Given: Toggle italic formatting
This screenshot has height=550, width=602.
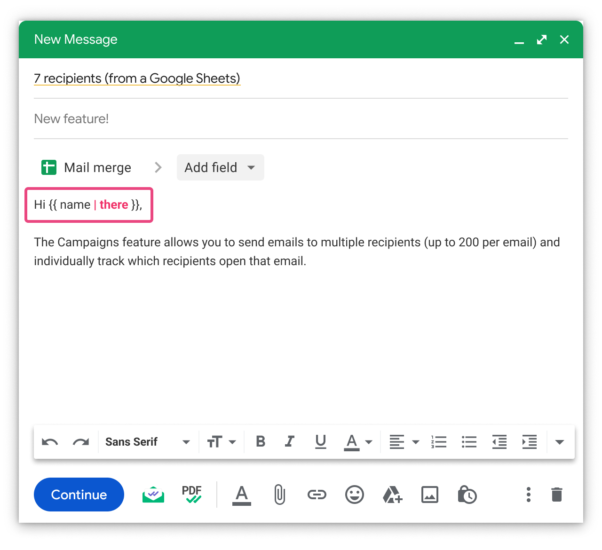Looking at the screenshot, I should pos(290,442).
